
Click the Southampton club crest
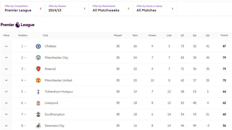click(38, 114)
